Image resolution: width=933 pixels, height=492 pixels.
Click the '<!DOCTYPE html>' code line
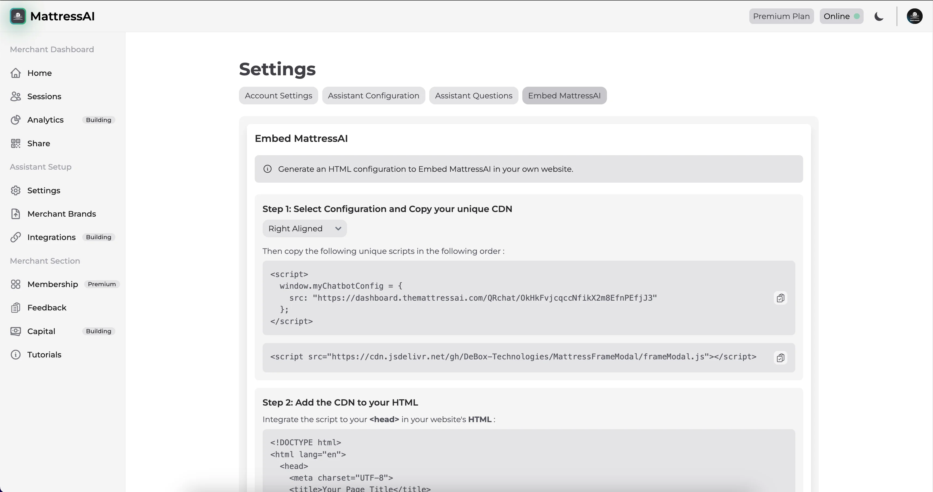coord(305,443)
